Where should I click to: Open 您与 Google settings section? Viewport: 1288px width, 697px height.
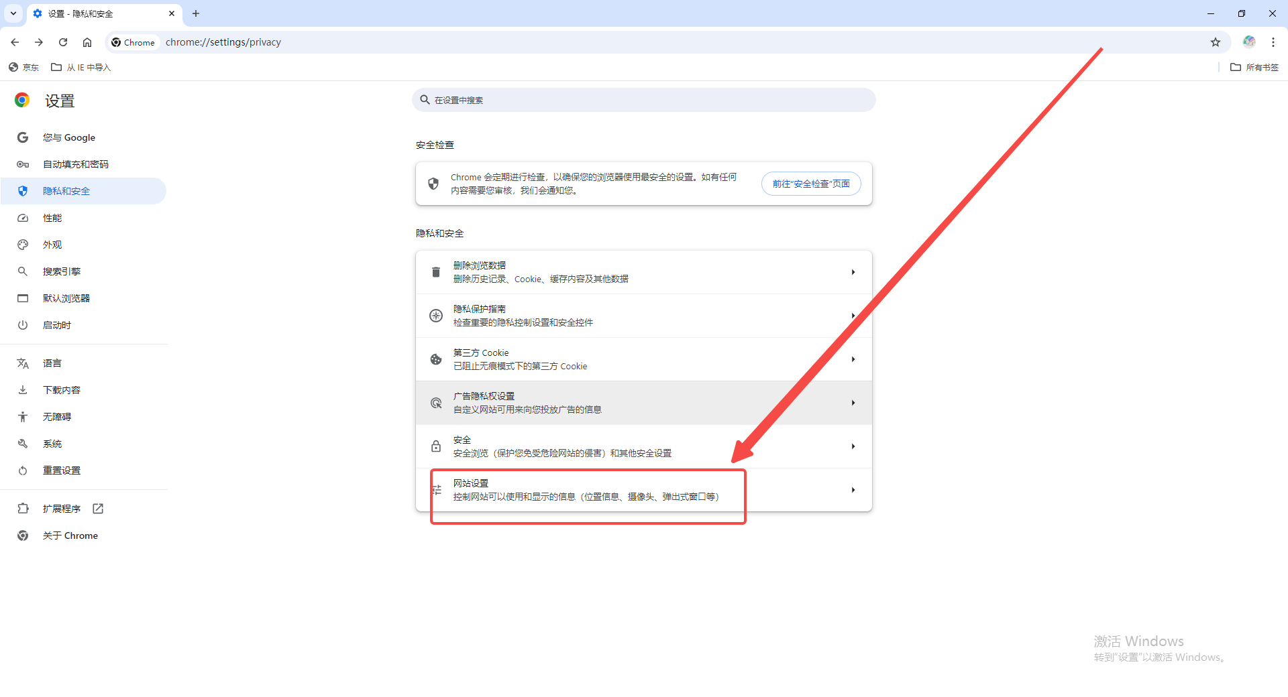[84, 137]
